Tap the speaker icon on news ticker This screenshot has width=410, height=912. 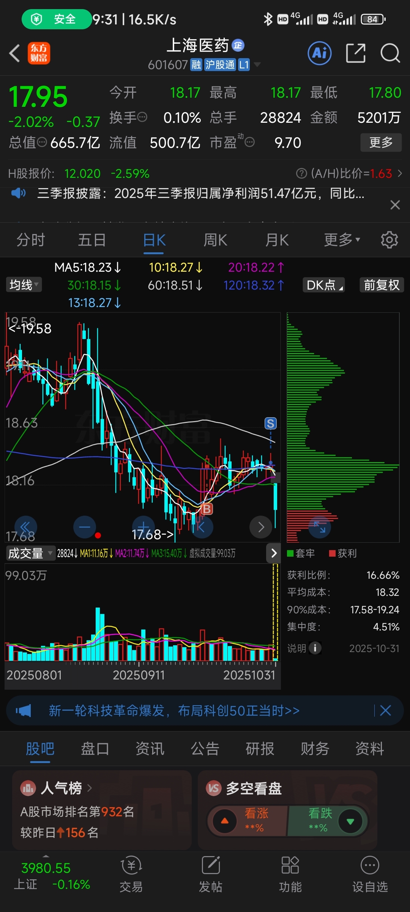click(18, 193)
